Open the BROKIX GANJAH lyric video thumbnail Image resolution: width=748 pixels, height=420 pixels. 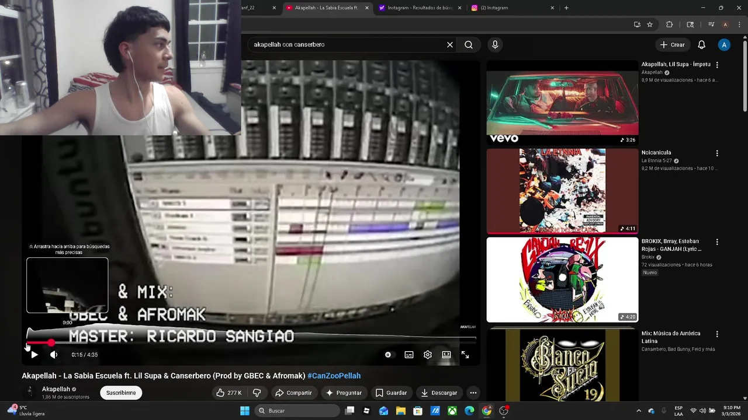[x=562, y=279]
